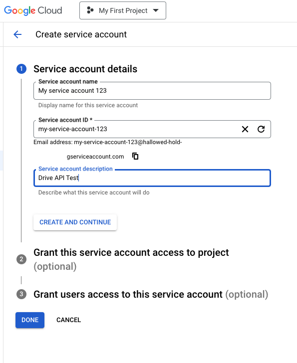Click the project selector dropdown arrow
Image resolution: width=297 pixels, height=363 pixels.
tap(156, 10)
